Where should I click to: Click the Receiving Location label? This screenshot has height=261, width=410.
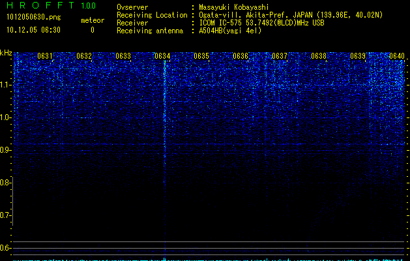point(152,15)
